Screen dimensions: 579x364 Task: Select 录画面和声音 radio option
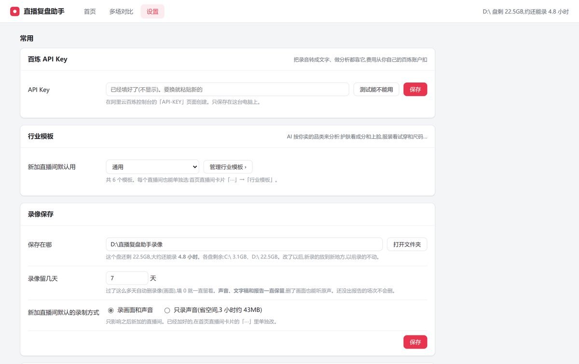pyautogui.click(x=111, y=310)
